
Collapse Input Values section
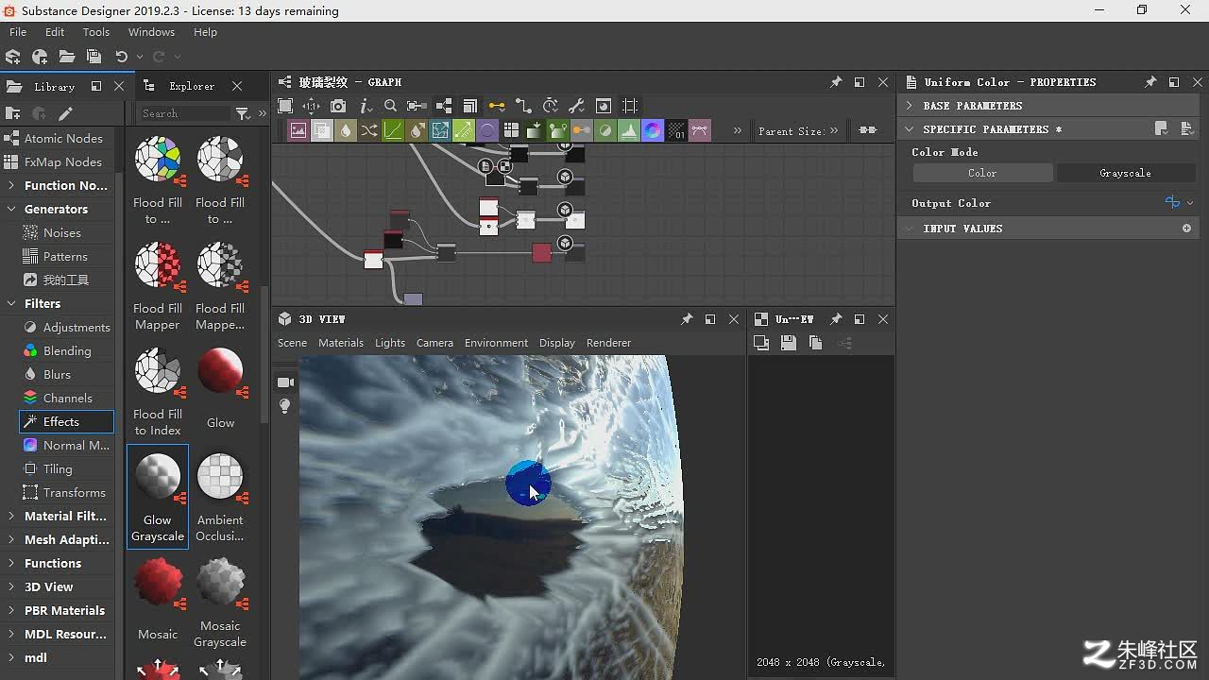(910, 229)
